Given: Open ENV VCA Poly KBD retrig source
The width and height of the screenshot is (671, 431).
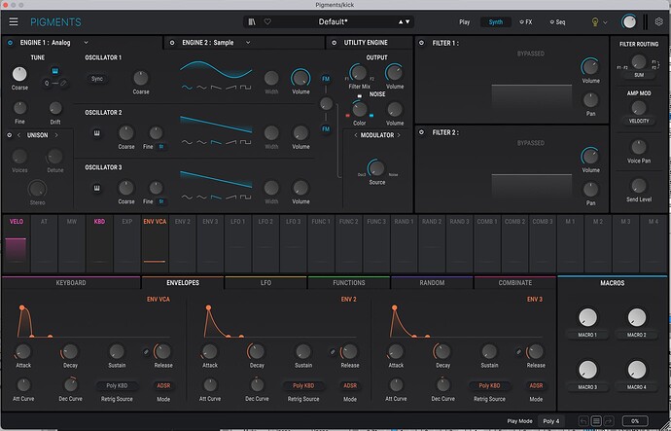Looking at the screenshot, I should [117, 385].
